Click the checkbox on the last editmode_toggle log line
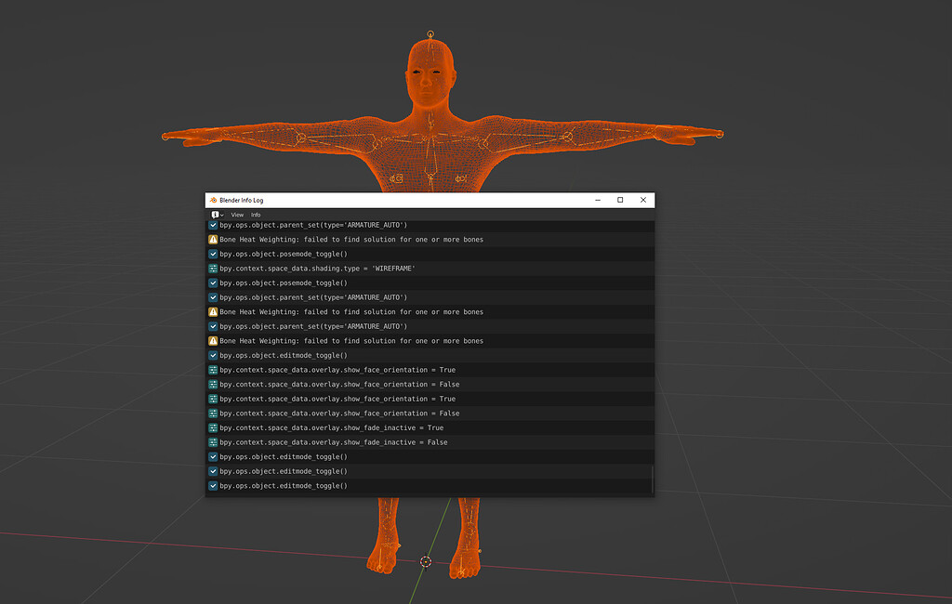Image resolution: width=952 pixels, height=604 pixels. pos(212,485)
